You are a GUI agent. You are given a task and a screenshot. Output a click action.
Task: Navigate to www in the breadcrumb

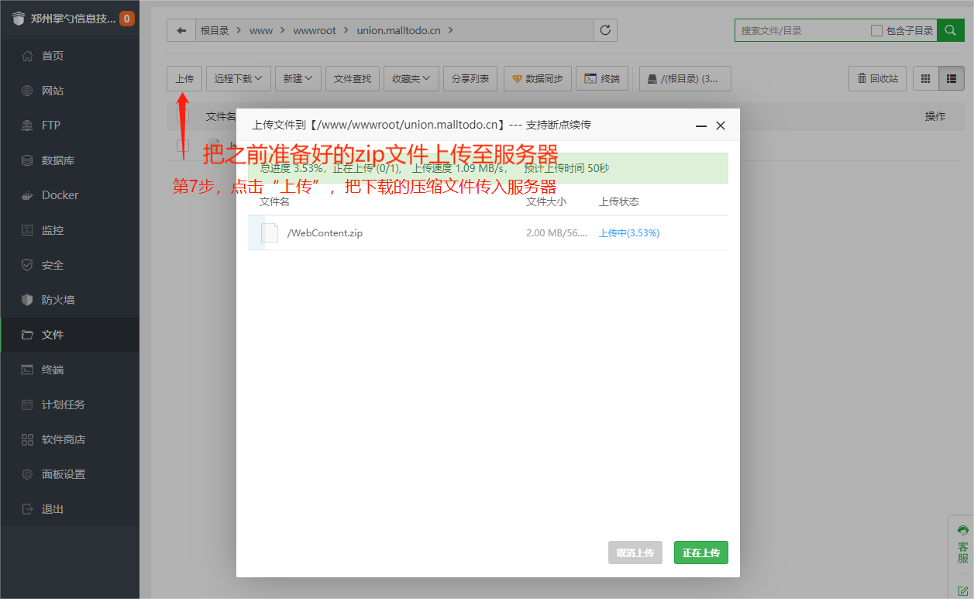[261, 30]
